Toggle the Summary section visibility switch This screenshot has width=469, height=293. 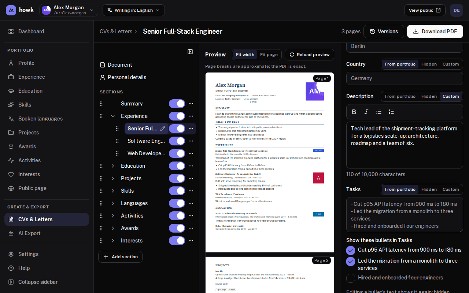tap(177, 104)
